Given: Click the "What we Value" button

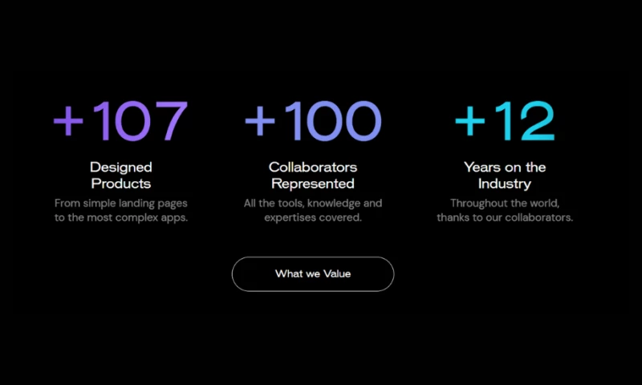Looking at the screenshot, I should point(313,274).
